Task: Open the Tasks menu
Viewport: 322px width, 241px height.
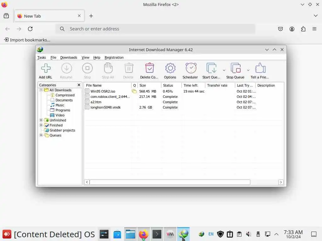Action: [x=42, y=57]
